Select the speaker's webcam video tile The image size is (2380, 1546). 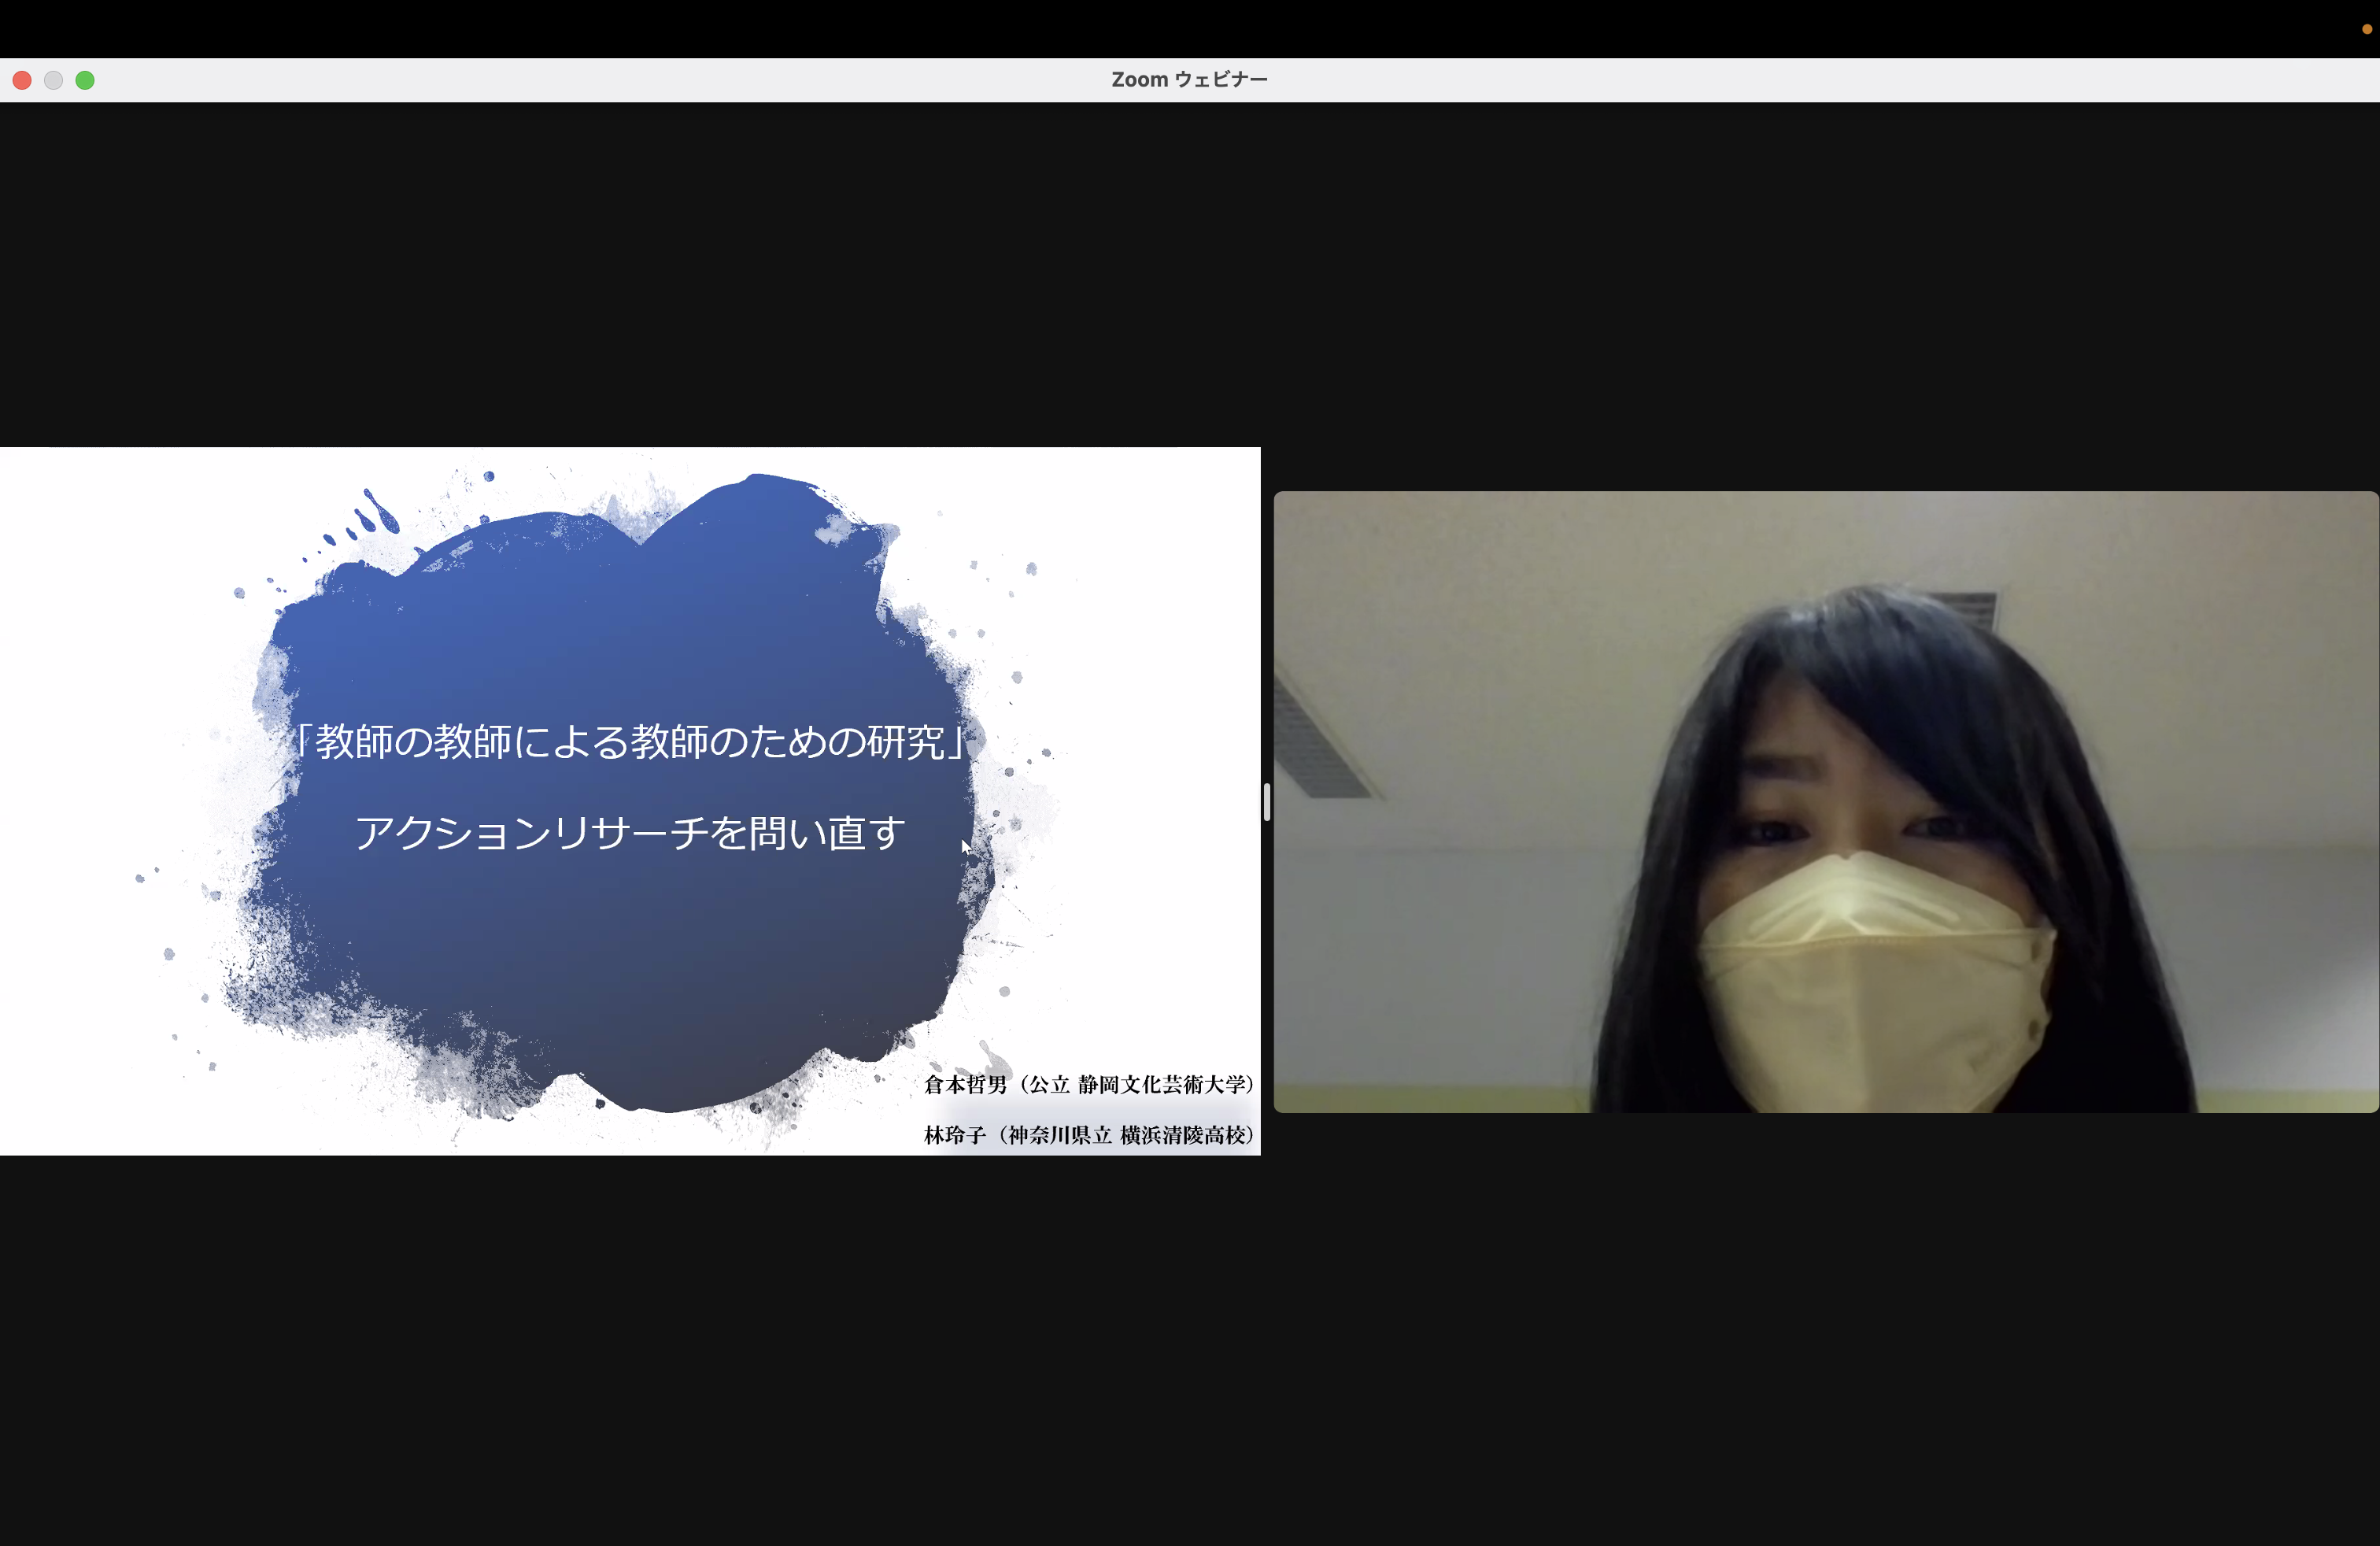coord(1826,802)
